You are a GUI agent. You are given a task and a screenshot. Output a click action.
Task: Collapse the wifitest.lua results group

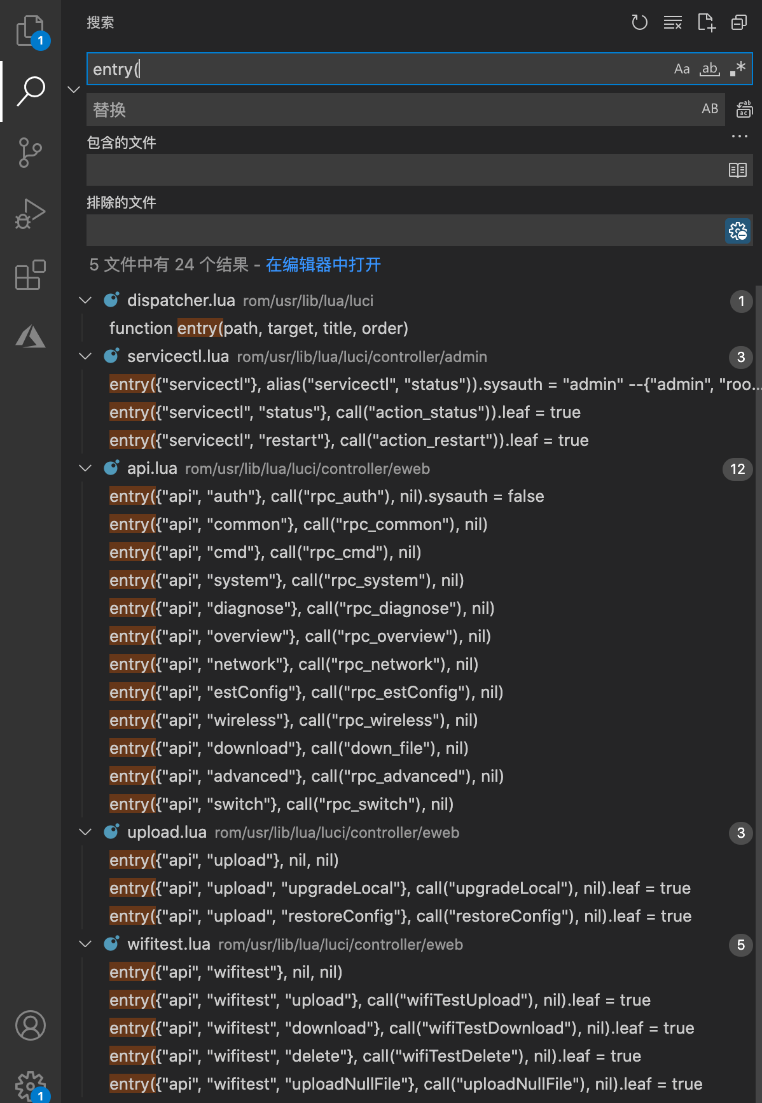(x=85, y=945)
